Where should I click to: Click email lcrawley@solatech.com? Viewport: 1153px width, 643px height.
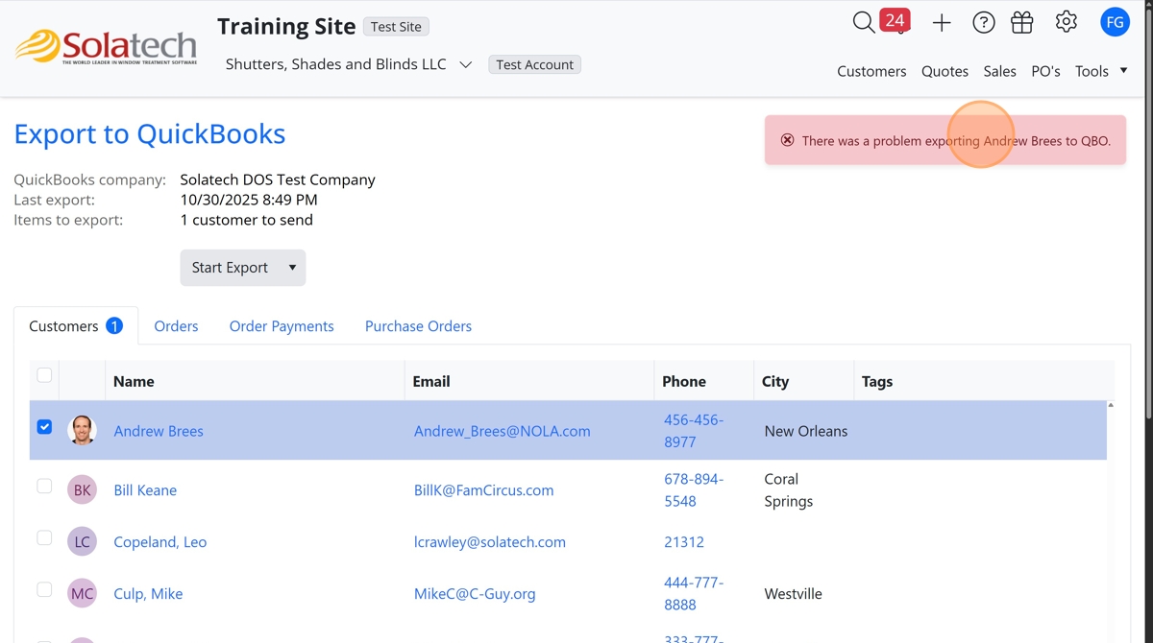tap(489, 542)
